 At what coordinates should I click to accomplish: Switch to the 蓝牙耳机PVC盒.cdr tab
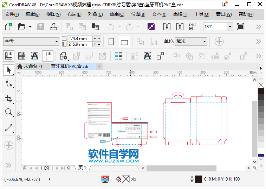coord(70,66)
